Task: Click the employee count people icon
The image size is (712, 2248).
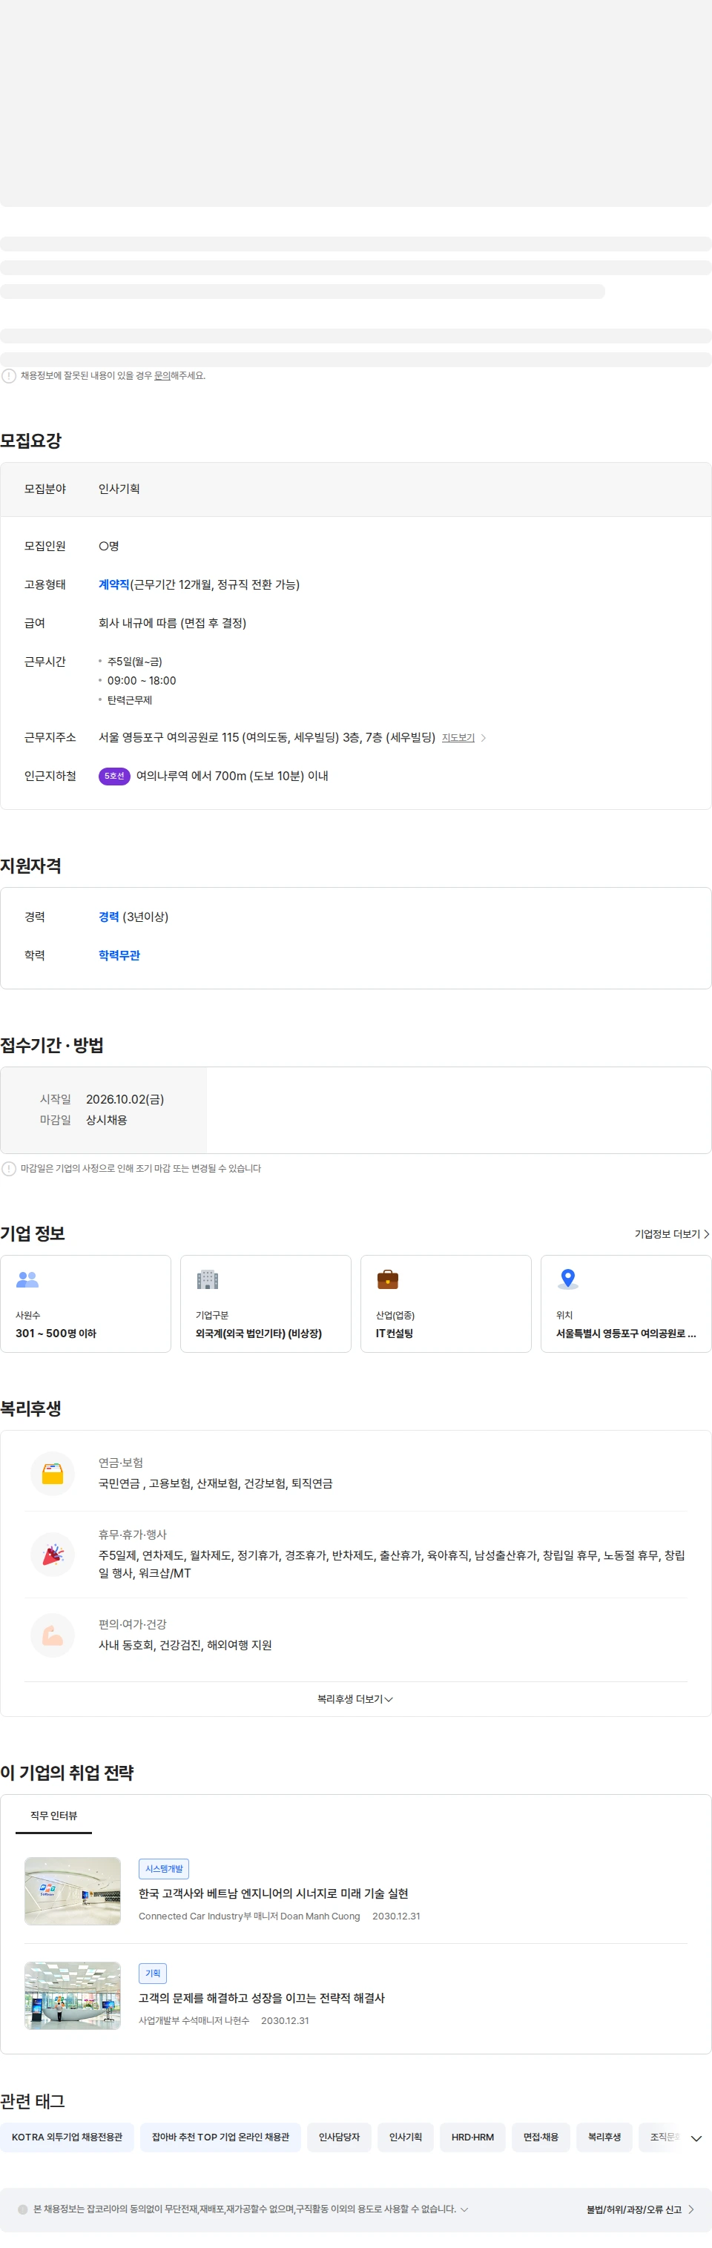Action: click(x=28, y=1279)
